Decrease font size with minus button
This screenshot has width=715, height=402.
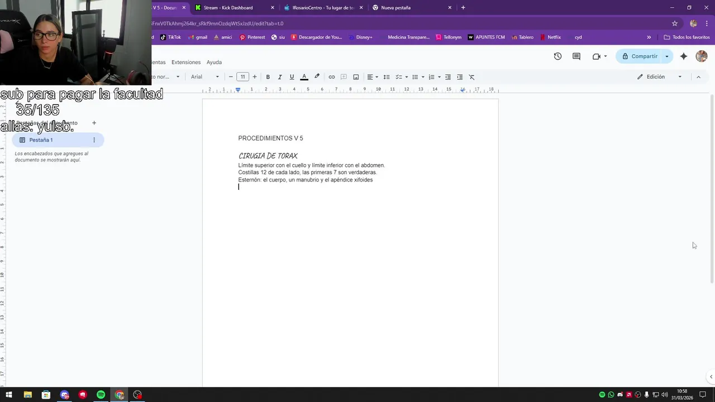click(231, 77)
